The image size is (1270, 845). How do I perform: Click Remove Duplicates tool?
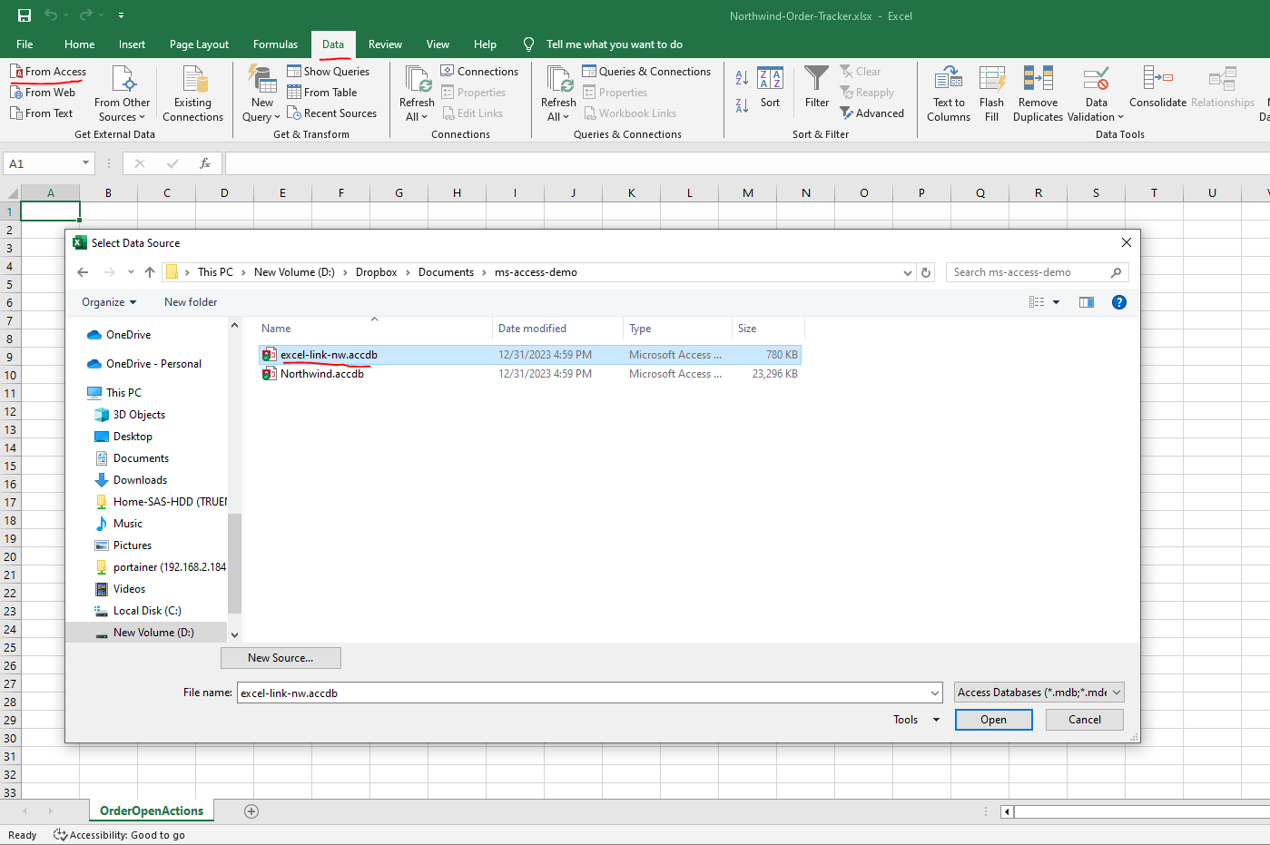point(1038,93)
